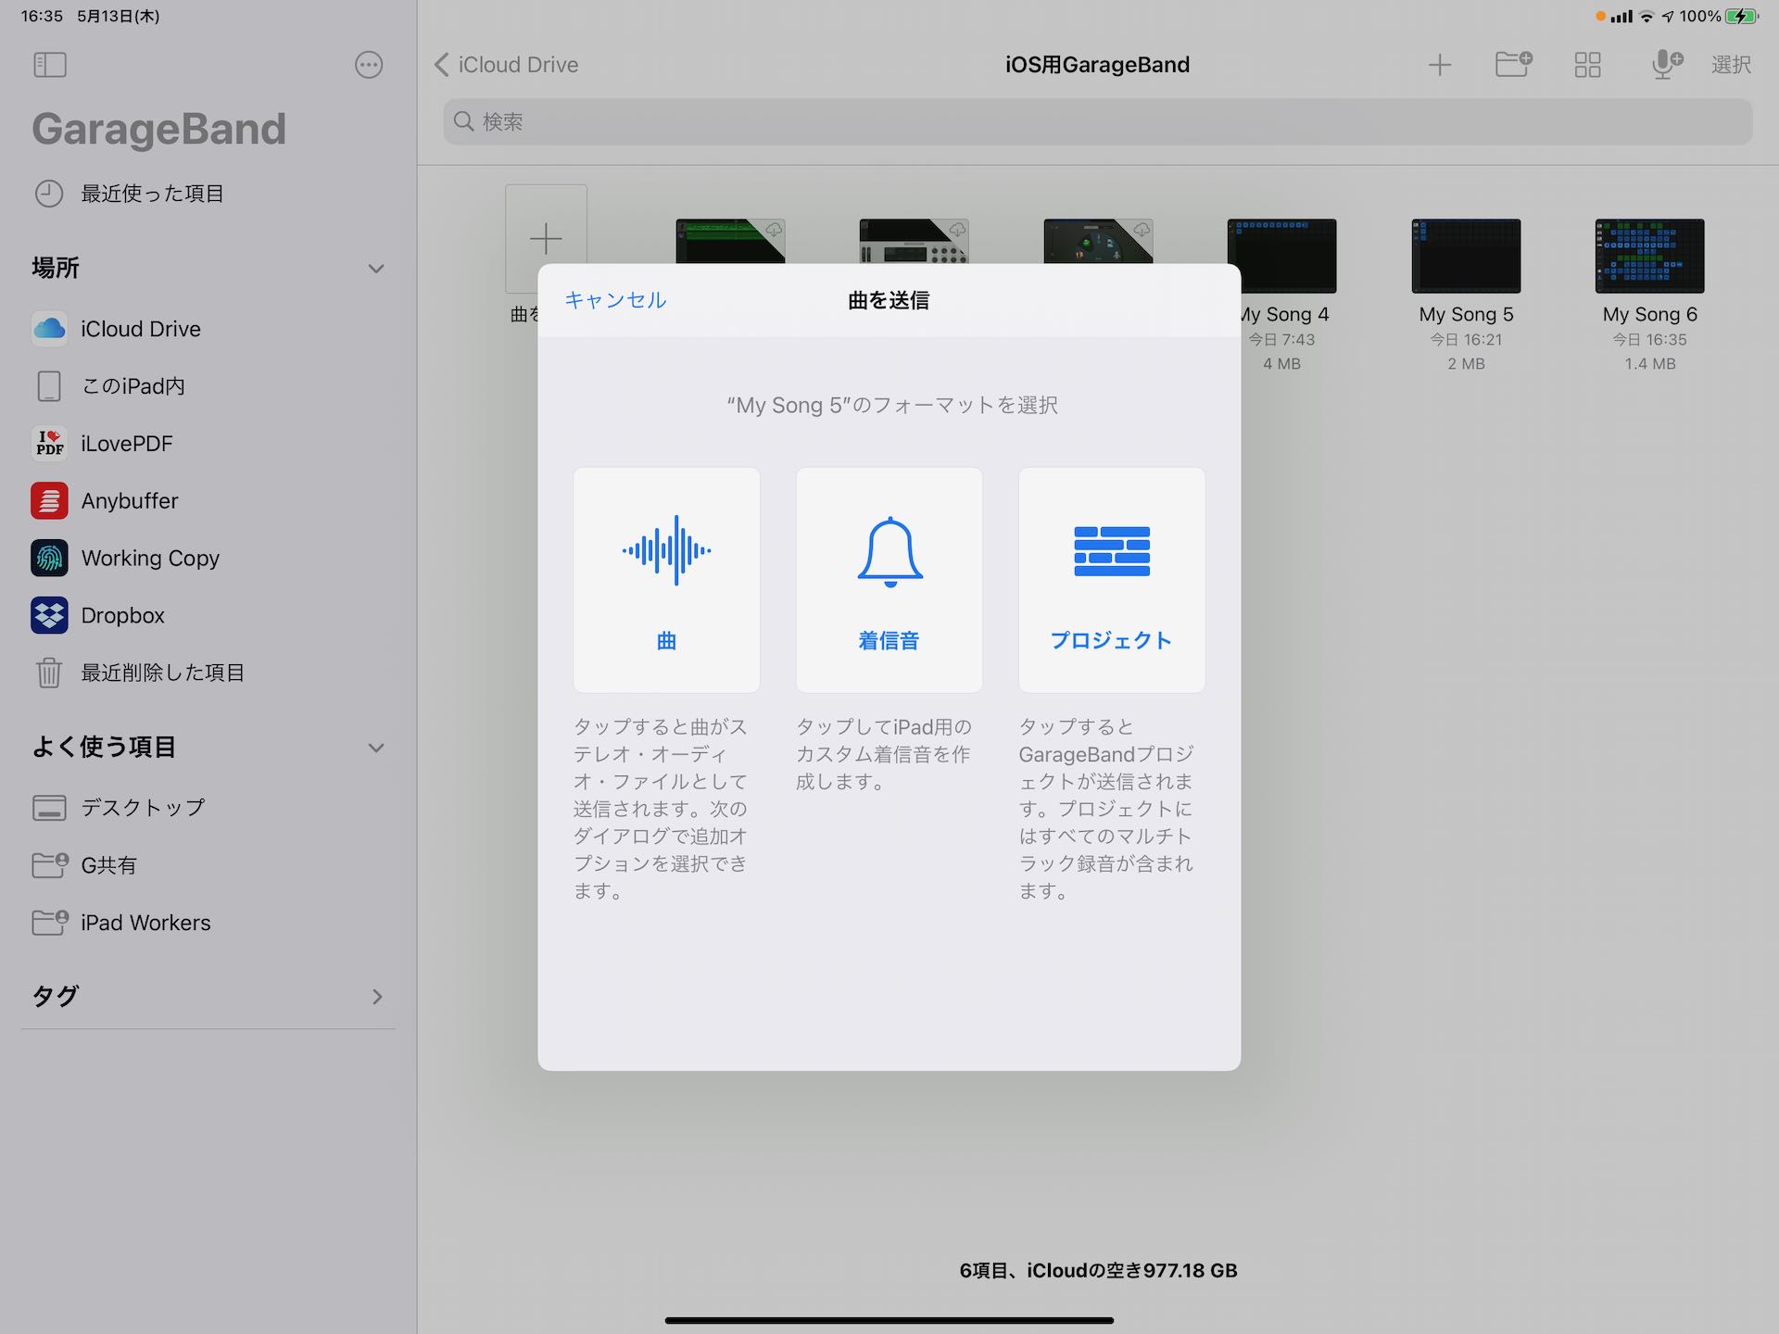Click the 曲を送信 dialog title
This screenshot has height=1334, width=1779.
889,300
